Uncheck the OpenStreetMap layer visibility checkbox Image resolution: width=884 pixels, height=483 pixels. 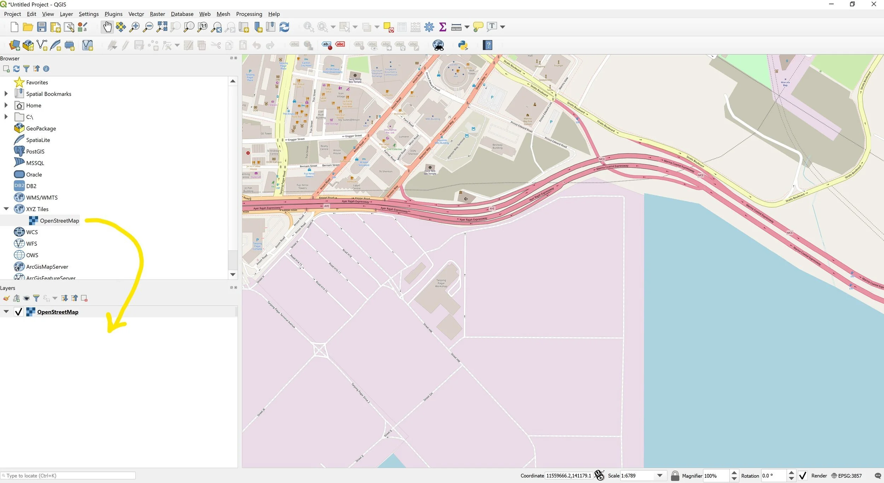coord(18,312)
